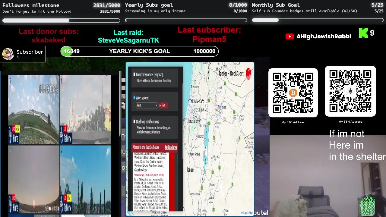Select the top-left Haifa live camera feed

click(x=34, y=110)
